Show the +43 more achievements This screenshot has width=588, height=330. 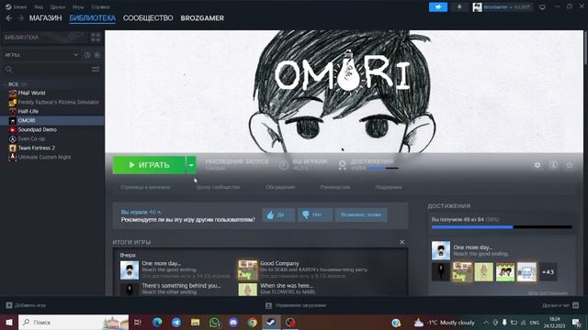point(548,272)
